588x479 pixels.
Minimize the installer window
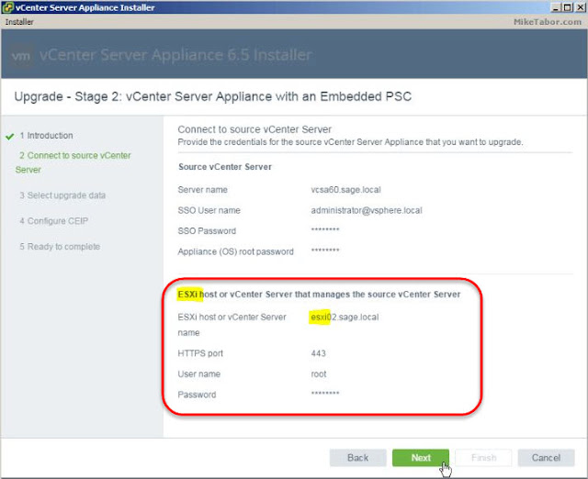pyautogui.click(x=556, y=7)
